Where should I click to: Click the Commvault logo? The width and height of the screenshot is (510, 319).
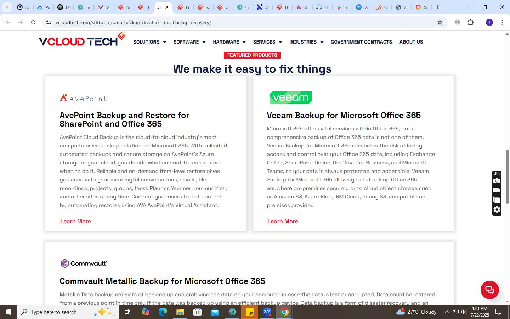coord(84,263)
